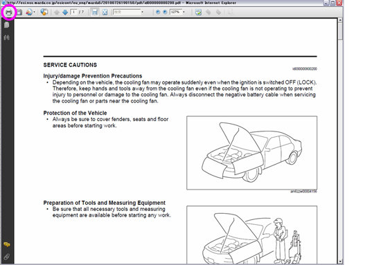
Task: Toggle scrolling pages view mode icon
Action: pos(95,12)
